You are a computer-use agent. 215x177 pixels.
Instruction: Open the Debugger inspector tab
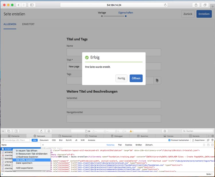[117, 136]
